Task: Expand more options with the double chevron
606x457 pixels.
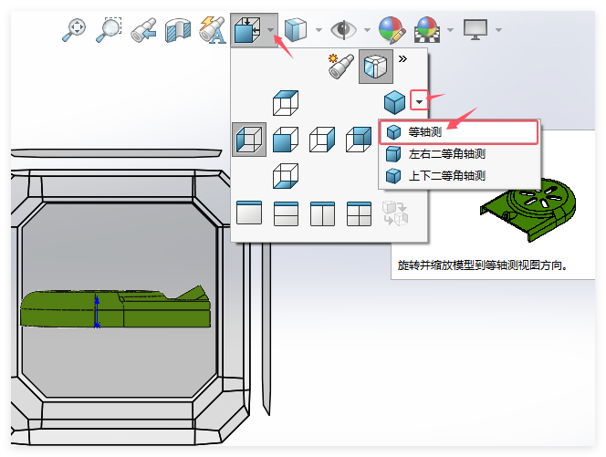Action: tap(402, 58)
